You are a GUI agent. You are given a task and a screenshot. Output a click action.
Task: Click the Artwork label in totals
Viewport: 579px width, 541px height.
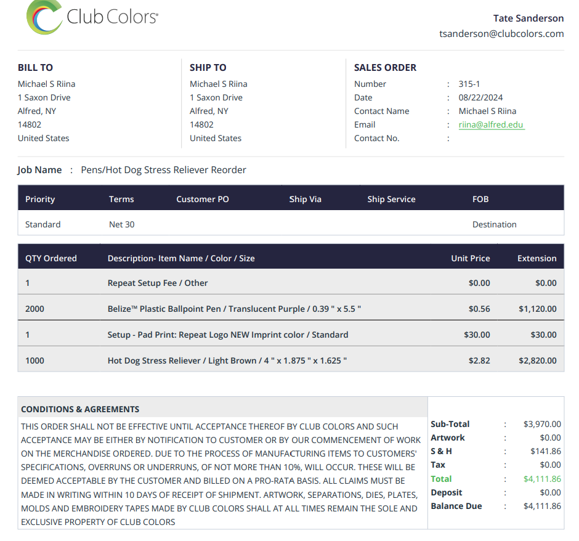pos(448,437)
